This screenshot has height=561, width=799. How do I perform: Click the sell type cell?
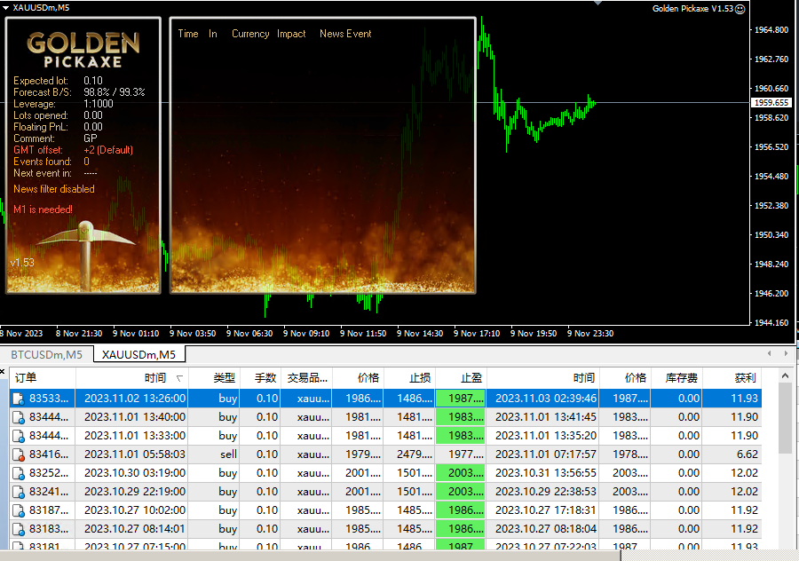[x=228, y=454]
